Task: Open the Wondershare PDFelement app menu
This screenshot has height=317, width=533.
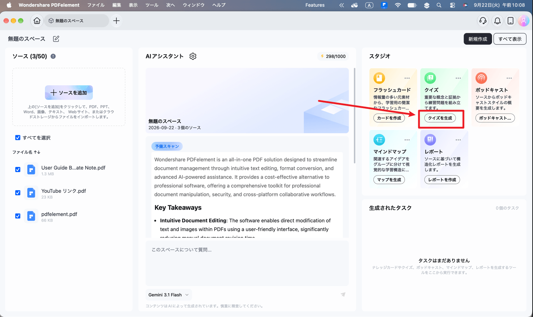Action: 49,5
